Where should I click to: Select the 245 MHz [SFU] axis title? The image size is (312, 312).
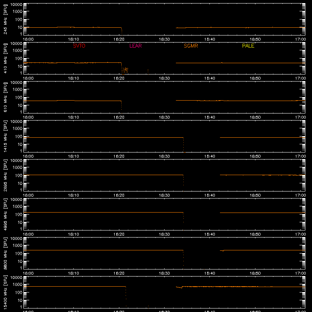coord(5,19)
